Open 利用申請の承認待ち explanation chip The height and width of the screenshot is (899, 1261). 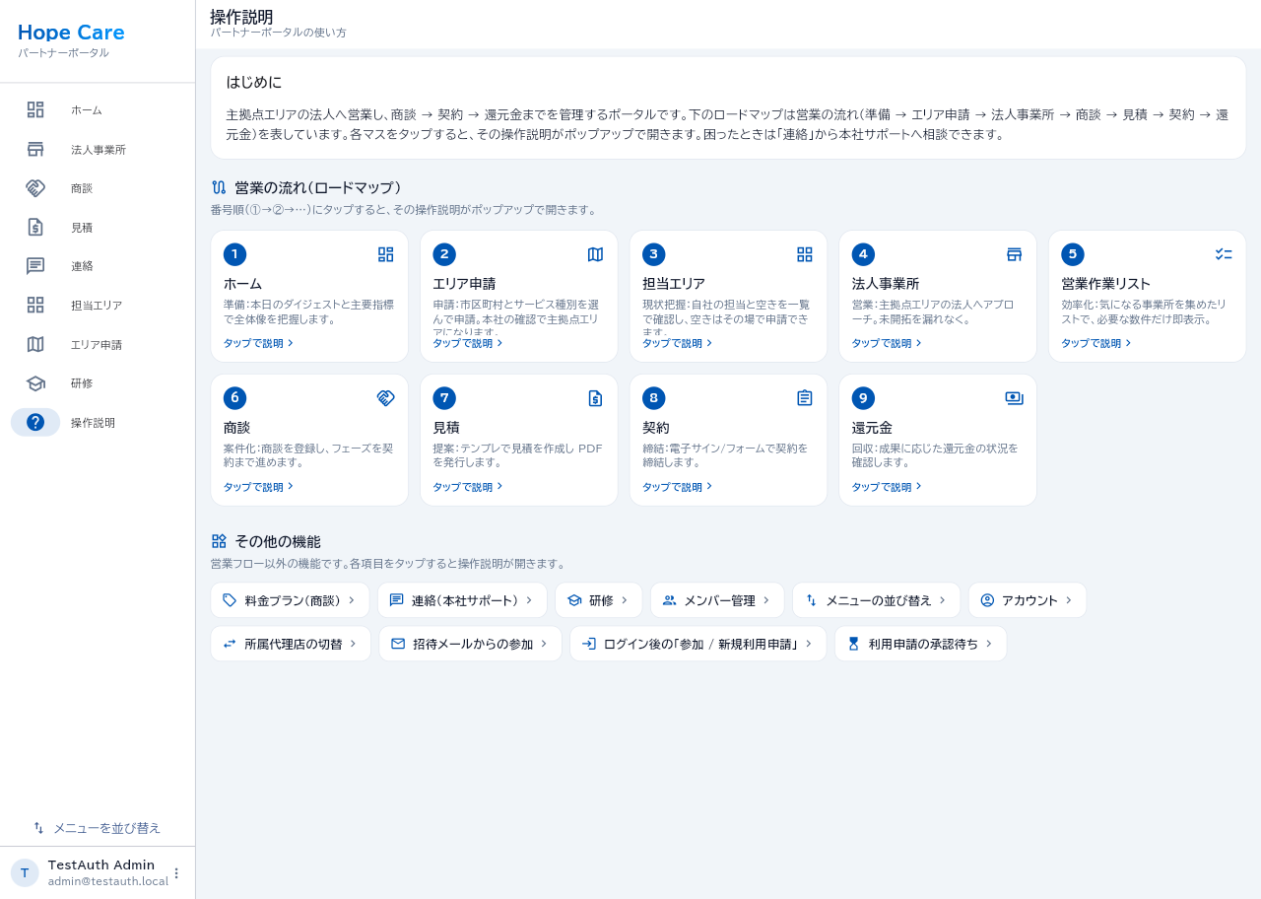(921, 644)
